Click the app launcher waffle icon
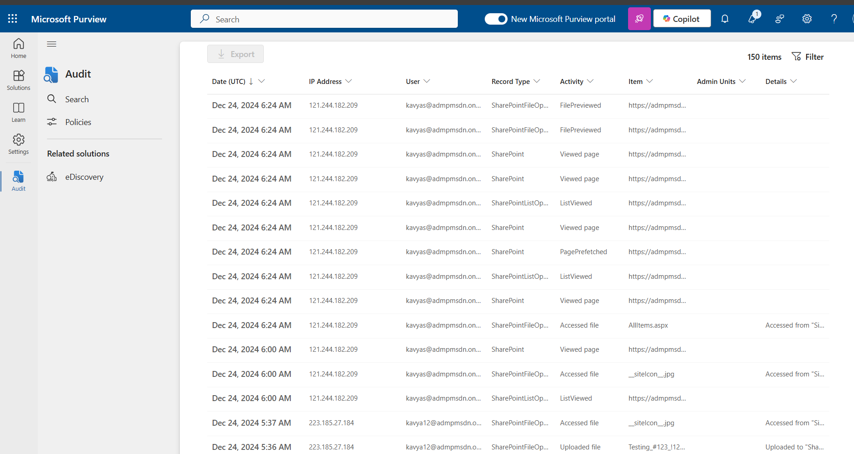854x454 pixels. click(x=12, y=18)
